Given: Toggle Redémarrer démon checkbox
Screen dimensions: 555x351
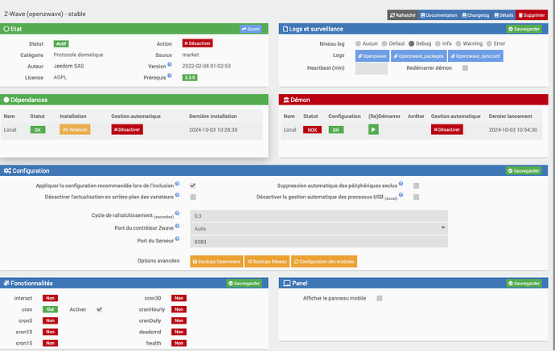Looking at the screenshot, I should (465, 68).
